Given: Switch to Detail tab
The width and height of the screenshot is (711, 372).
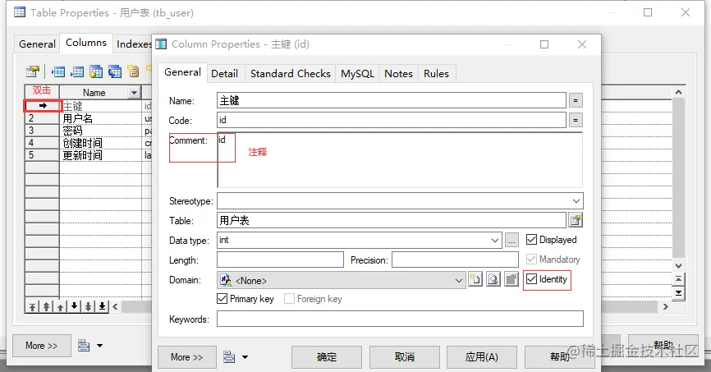Looking at the screenshot, I should point(224,73).
